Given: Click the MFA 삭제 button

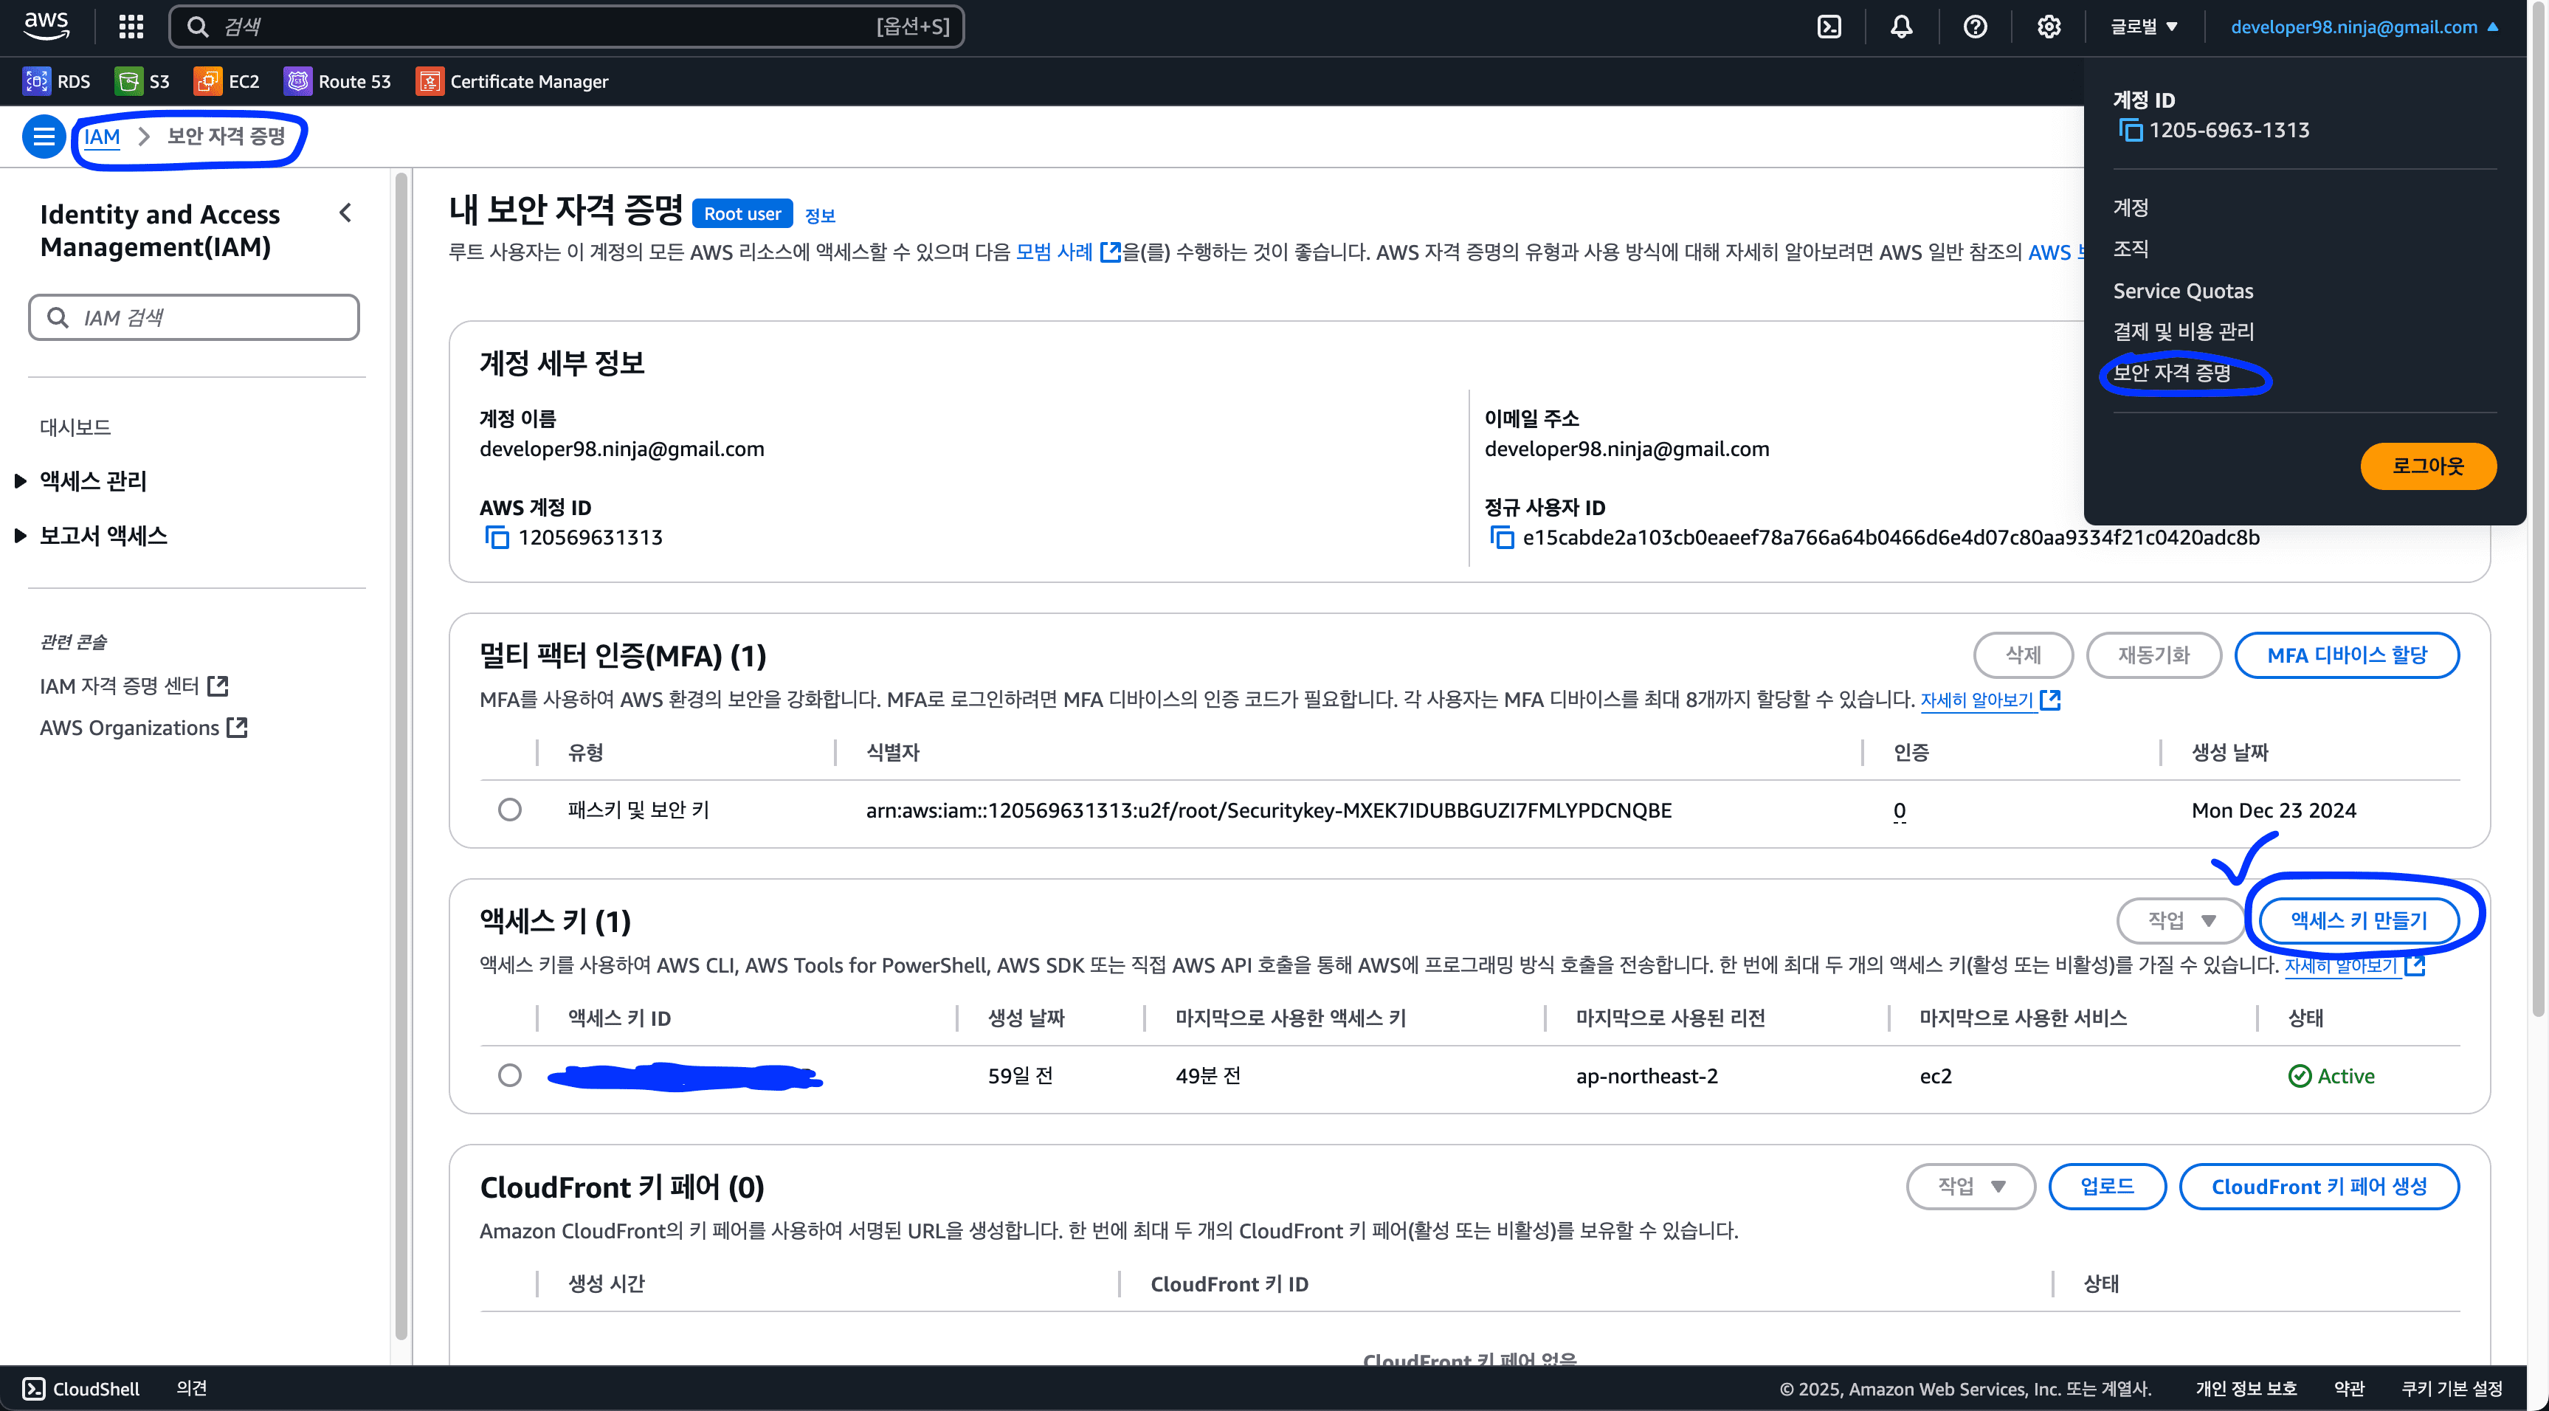Looking at the screenshot, I should [2023, 654].
